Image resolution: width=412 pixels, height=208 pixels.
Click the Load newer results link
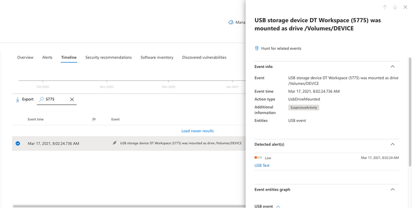click(198, 131)
